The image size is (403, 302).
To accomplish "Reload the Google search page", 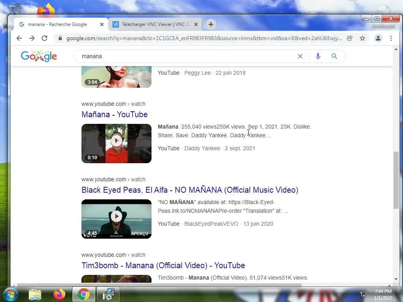I will point(44,38).
